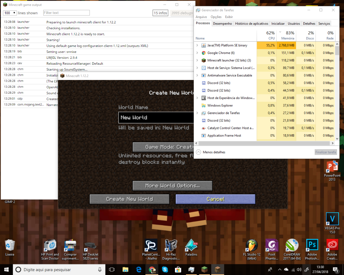Open PowerPoint 2013 desktop icon

pos(332,171)
